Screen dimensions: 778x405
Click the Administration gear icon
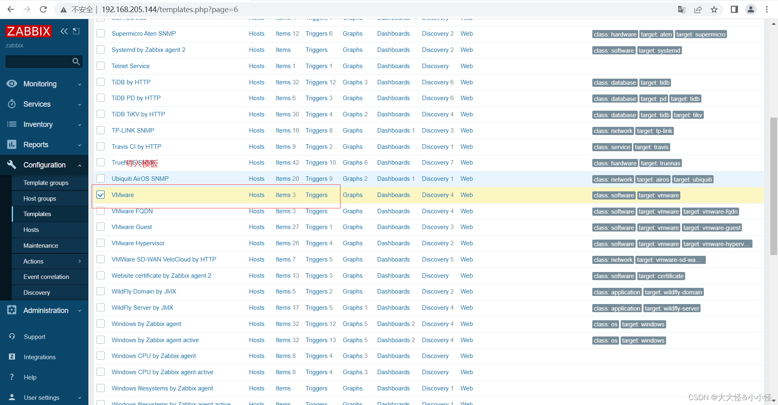12,310
